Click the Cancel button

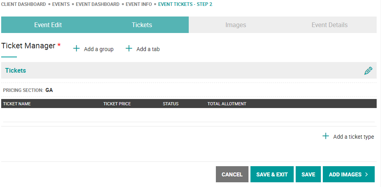232,174
